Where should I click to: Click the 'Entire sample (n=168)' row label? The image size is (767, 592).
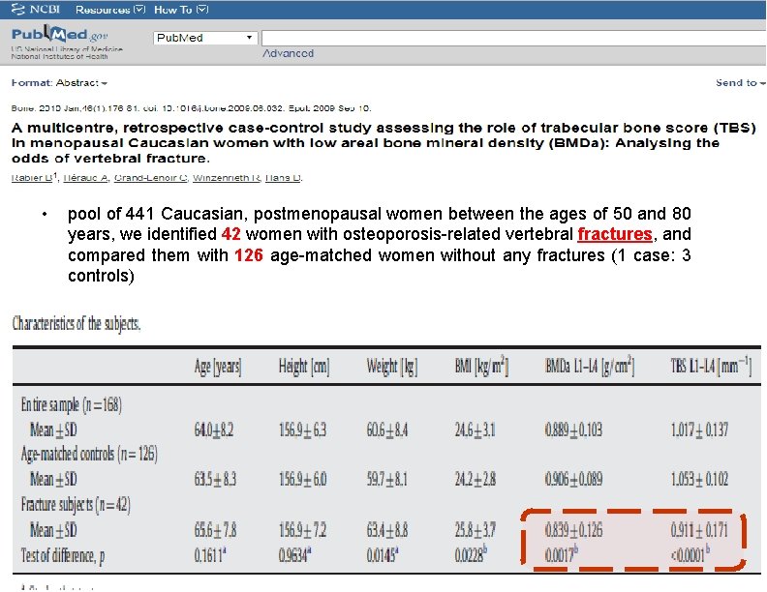tap(72, 404)
